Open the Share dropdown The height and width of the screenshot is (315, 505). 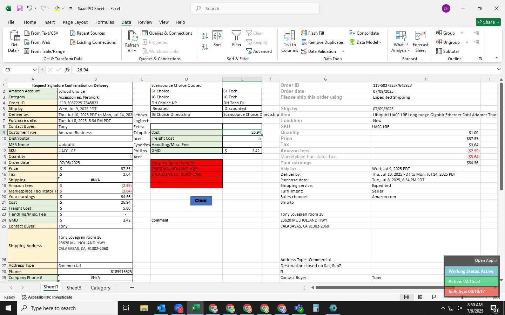[x=488, y=22]
